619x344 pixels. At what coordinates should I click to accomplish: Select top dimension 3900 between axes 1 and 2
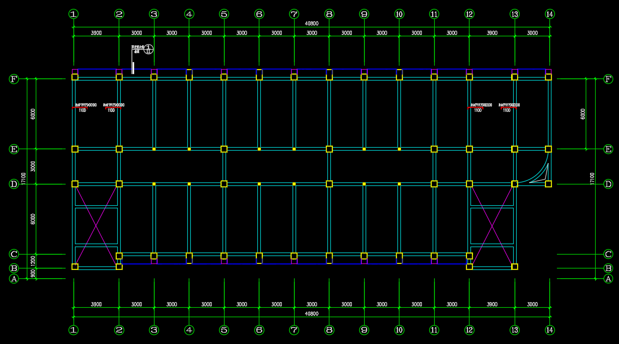tap(96, 33)
